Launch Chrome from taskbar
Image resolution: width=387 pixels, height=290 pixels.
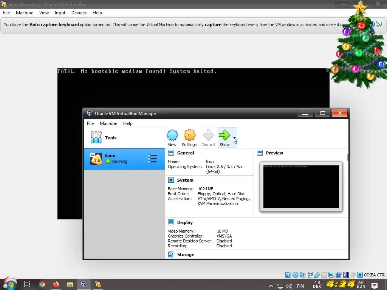point(42,284)
